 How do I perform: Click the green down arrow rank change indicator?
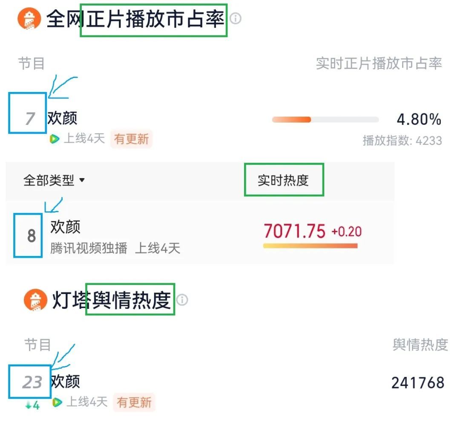32,406
